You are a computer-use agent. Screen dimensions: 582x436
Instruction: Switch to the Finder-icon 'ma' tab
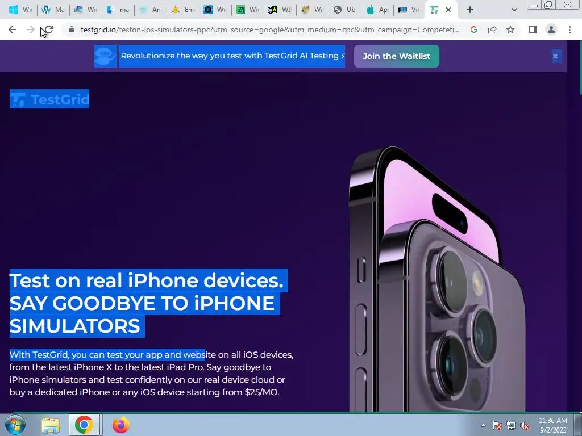coord(118,10)
